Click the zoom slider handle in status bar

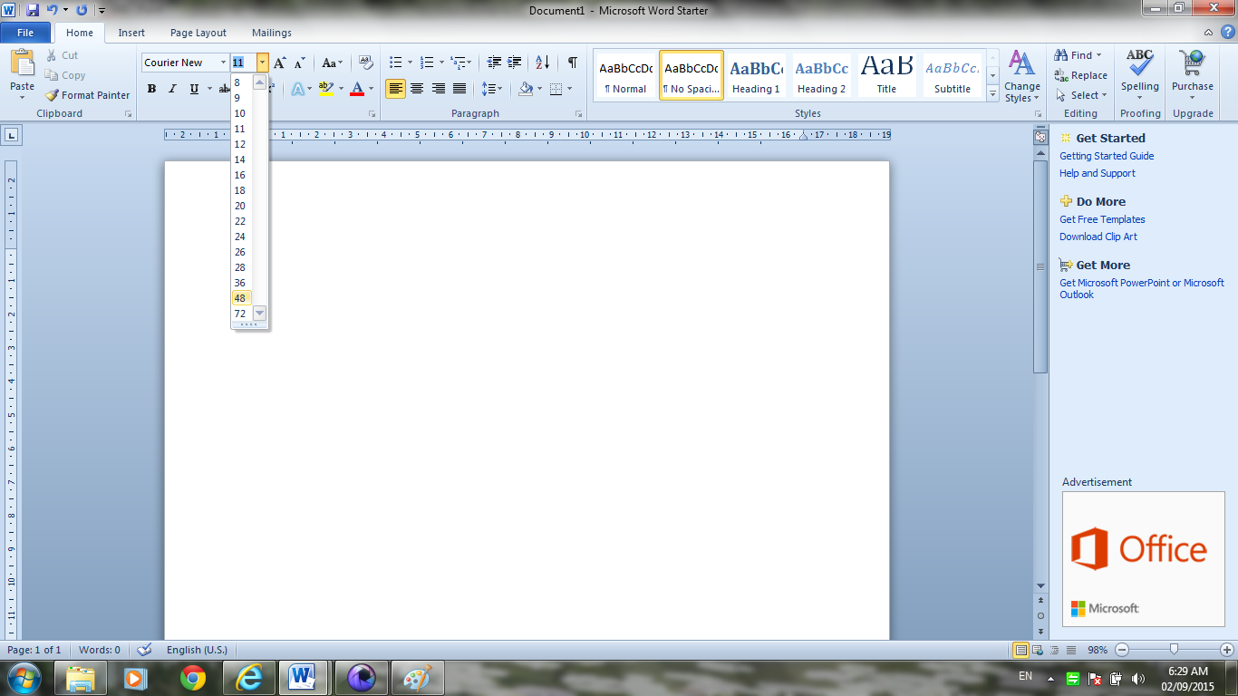click(x=1174, y=649)
